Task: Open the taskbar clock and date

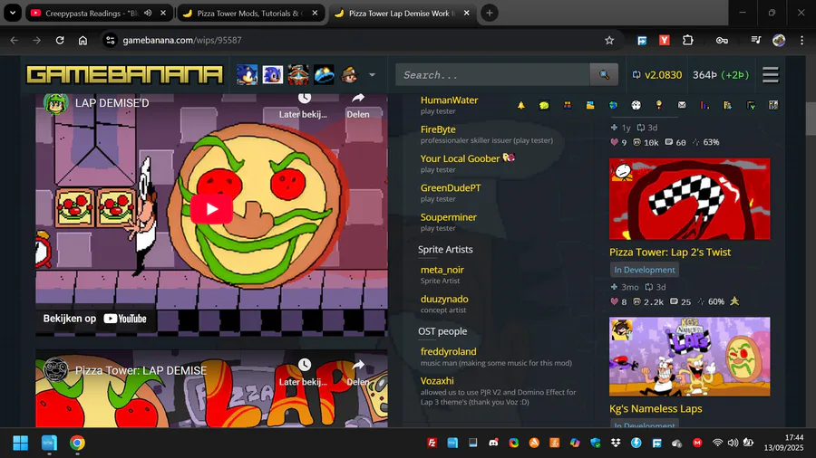Action: tap(783, 443)
